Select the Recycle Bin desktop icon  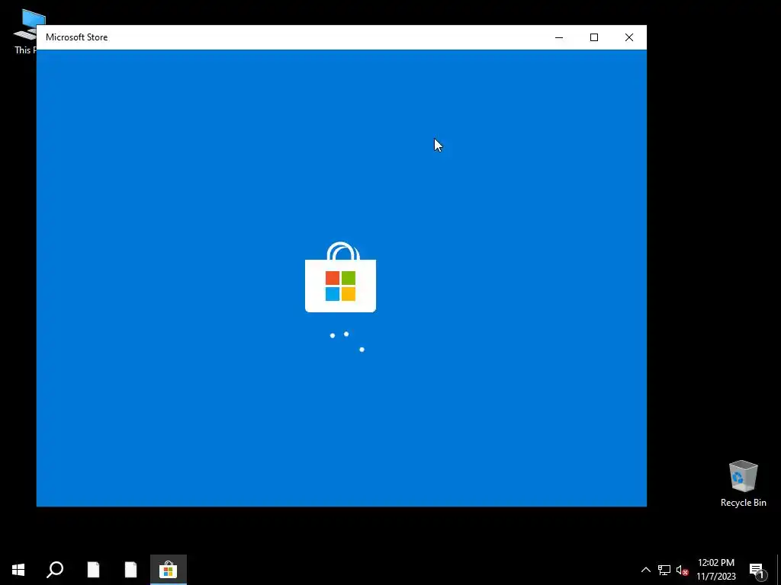743,484
